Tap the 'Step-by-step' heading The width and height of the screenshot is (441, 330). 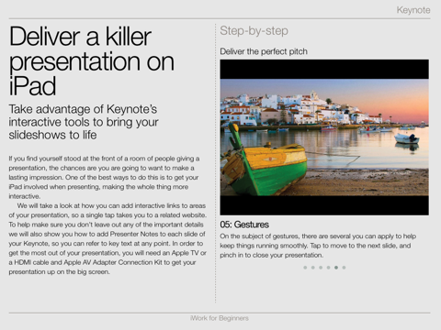pos(254,31)
